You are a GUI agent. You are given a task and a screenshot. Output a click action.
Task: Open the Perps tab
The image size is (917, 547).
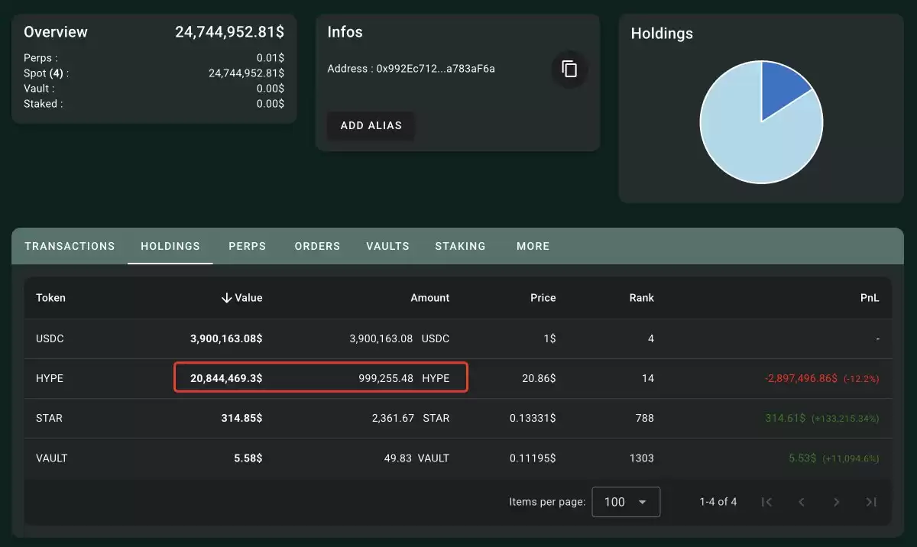[248, 246]
